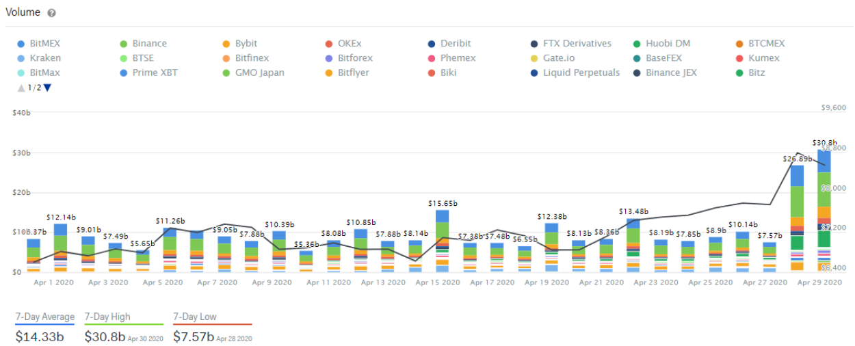Toggle Deribit legend entry
This screenshot has width=855, height=346.
click(x=449, y=44)
